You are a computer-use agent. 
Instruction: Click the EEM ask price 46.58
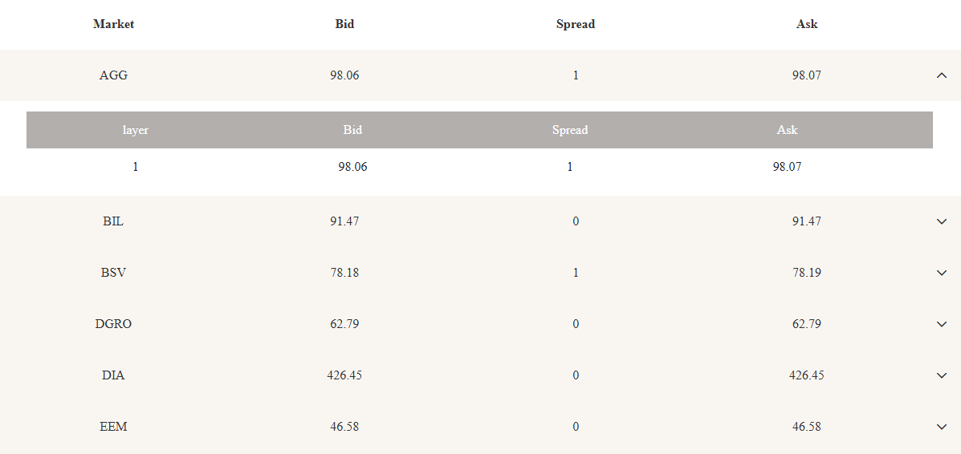[x=807, y=427]
